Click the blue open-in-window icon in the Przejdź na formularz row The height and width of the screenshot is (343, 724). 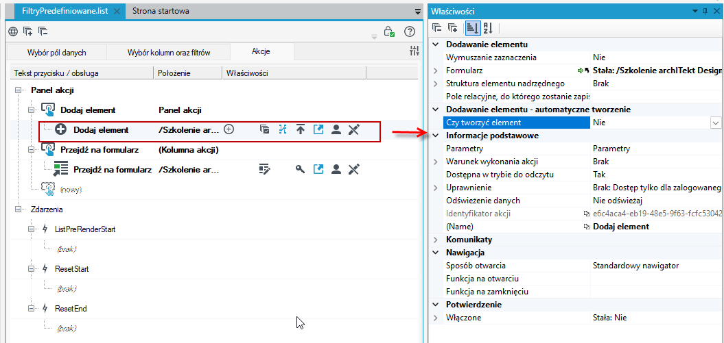pos(318,169)
